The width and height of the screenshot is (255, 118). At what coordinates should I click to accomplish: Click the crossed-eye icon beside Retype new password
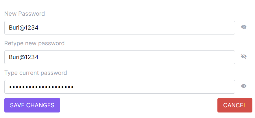[244, 57]
